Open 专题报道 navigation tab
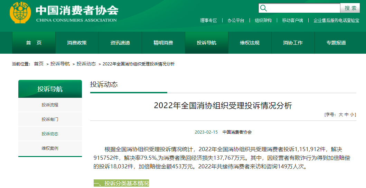 coord(336,43)
